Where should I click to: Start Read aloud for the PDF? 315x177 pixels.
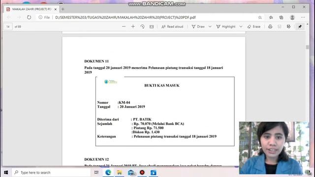pos(172,27)
